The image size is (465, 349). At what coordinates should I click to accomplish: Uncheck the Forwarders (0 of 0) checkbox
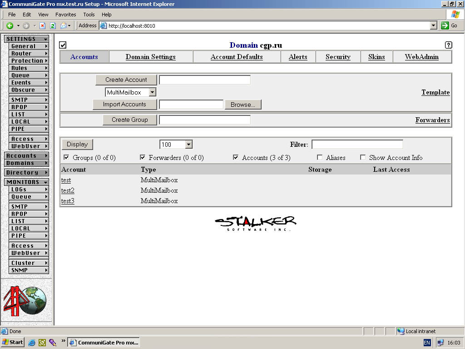[x=143, y=157]
